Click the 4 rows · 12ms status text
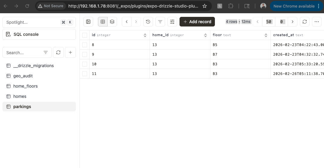Viewport: 324px width, 168px height. click(238, 22)
